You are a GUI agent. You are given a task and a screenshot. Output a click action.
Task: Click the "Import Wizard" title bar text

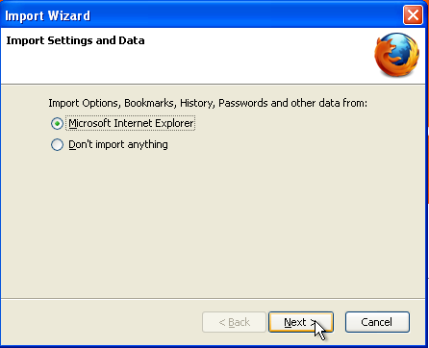tap(47, 15)
